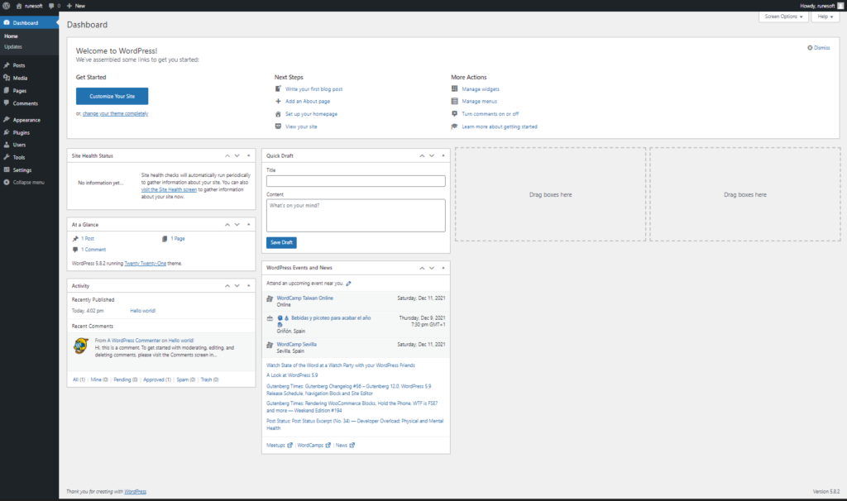Image resolution: width=847 pixels, height=501 pixels.
Task: Open Media library from sidebar icon
Action: coord(7,78)
